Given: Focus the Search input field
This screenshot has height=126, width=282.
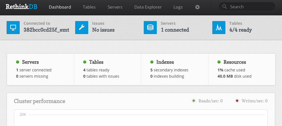Looking at the screenshot, I should pyautogui.click(x=247, y=7).
